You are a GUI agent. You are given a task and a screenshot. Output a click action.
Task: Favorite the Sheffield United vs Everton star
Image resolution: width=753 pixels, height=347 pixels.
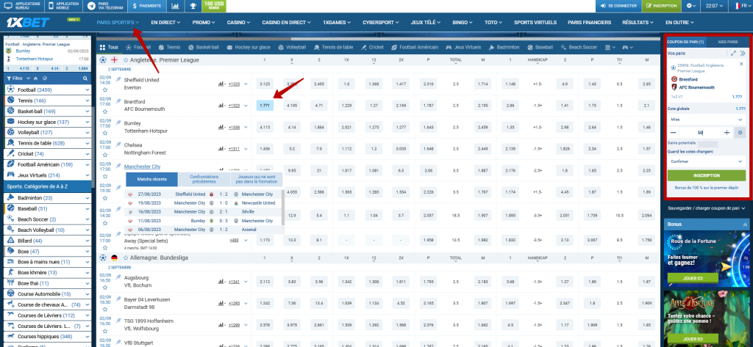104,90
